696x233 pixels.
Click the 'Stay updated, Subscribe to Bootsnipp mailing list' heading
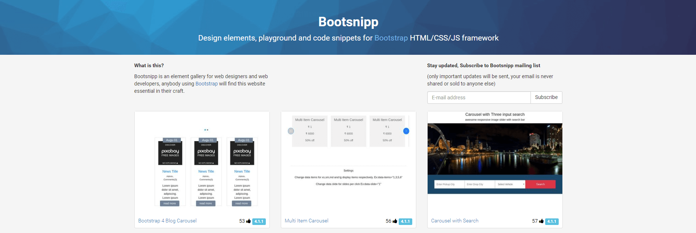(484, 65)
